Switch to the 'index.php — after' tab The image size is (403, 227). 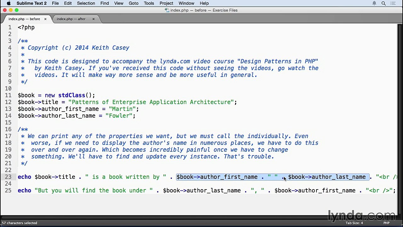(71, 19)
